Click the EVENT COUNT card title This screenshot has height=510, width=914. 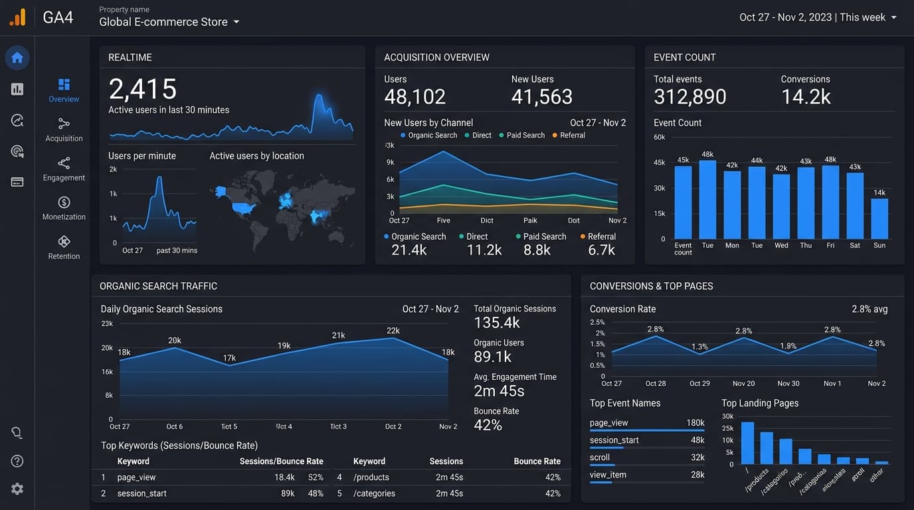point(684,57)
